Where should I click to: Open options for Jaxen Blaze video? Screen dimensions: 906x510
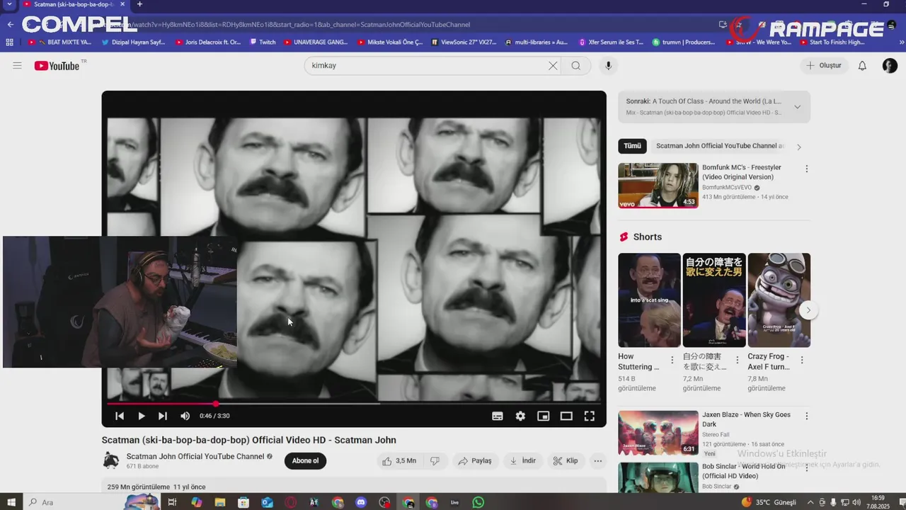[806, 416]
